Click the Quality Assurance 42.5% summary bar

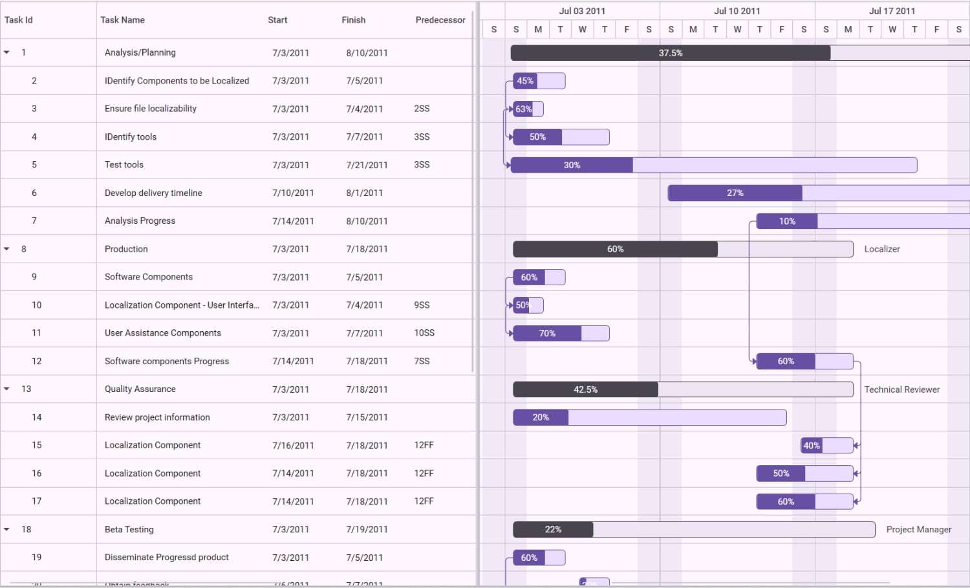tap(683, 389)
